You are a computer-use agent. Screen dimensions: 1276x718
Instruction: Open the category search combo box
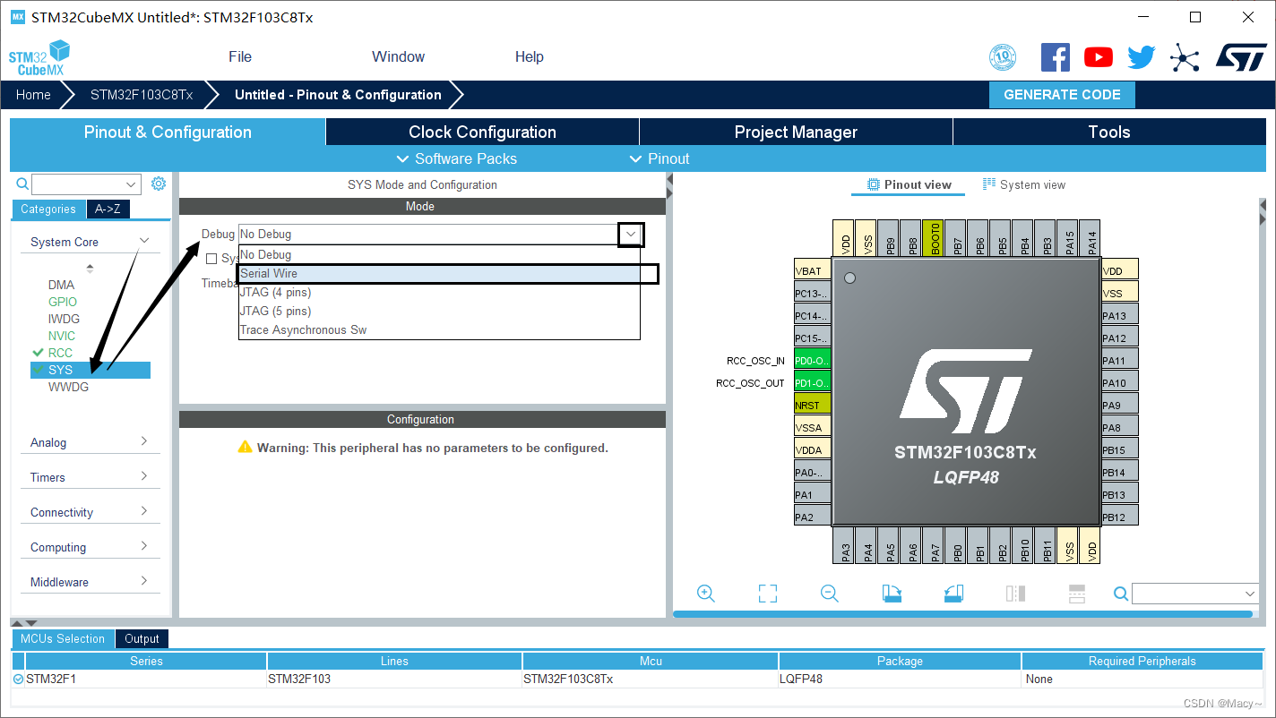coord(87,184)
